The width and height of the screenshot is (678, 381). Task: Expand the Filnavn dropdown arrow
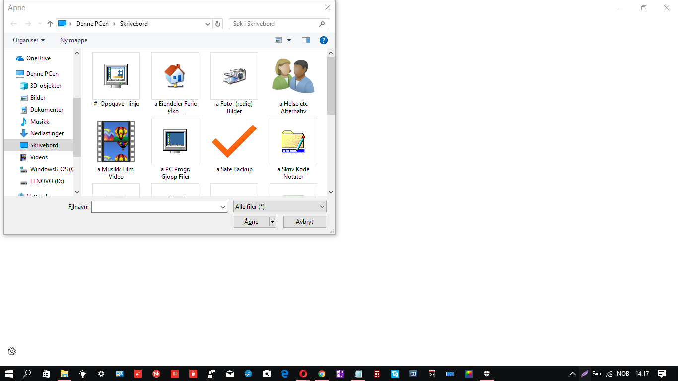coord(223,207)
